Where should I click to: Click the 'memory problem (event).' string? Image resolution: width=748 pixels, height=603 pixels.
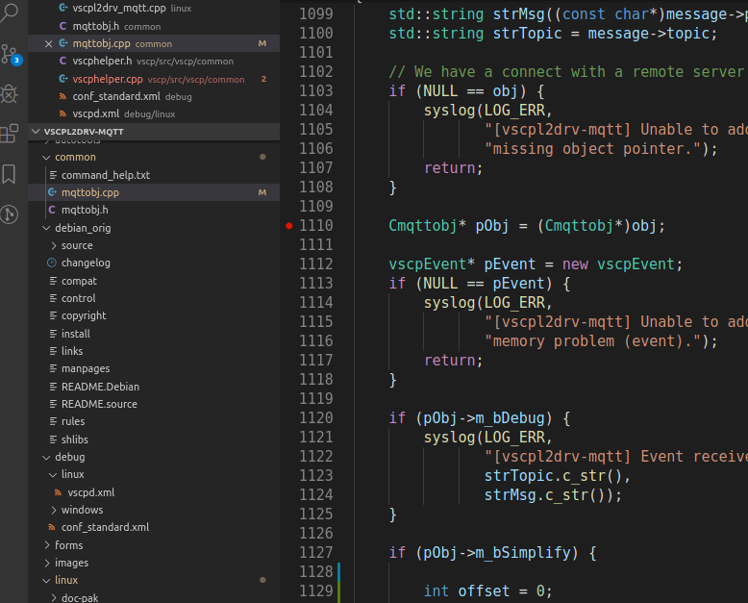point(592,341)
